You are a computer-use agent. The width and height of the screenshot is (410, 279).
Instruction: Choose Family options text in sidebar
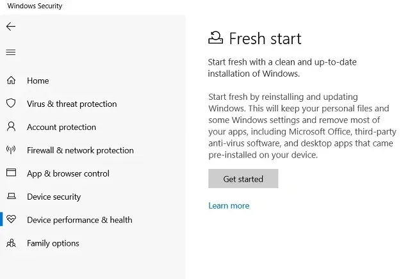coord(53,243)
